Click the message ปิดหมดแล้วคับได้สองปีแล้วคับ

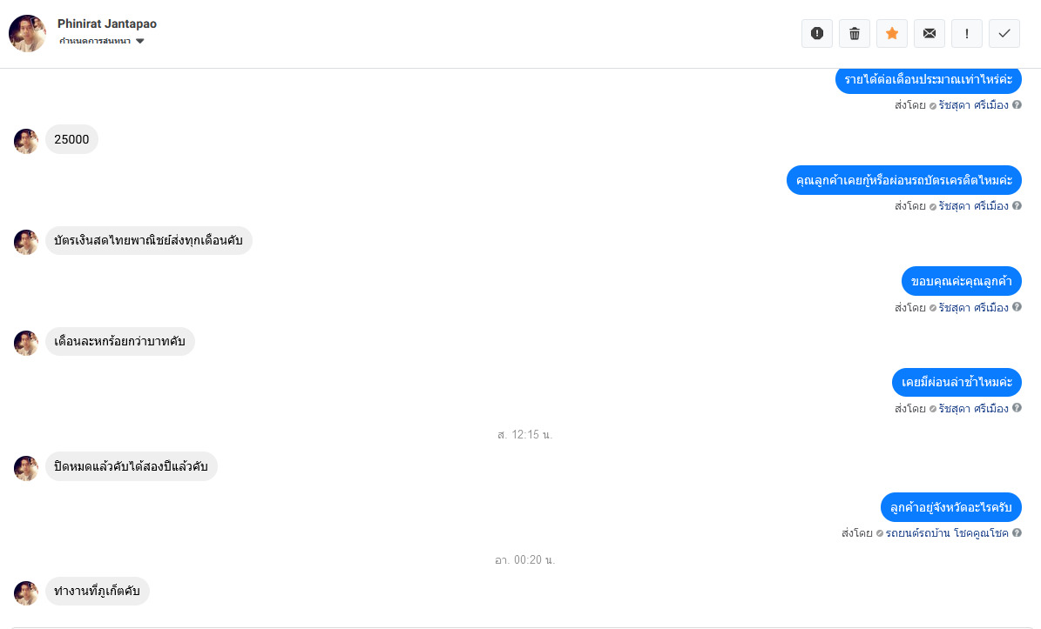click(x=131, y=466)
